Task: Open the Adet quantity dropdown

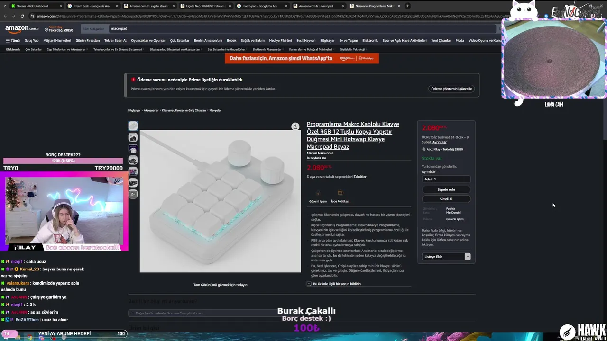Action: click(446, 179)
